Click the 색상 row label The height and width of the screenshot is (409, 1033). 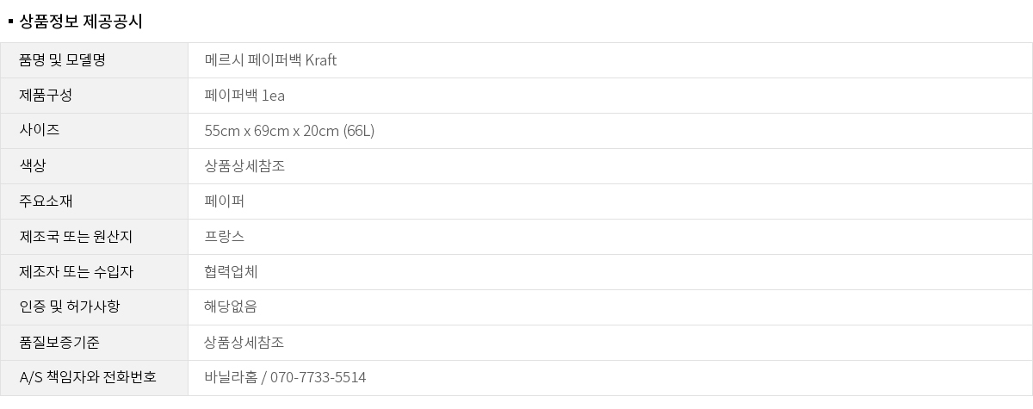click(33, 166)
